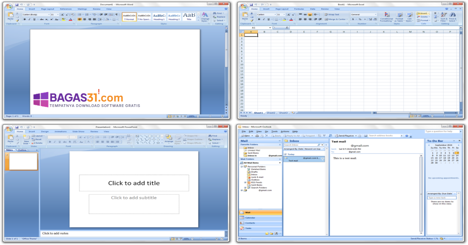
Task: Expand the RSS Feeds folder in Outlook
Action: click(245, 182)
